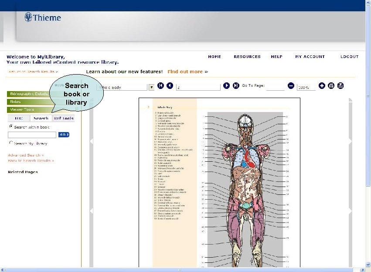Screen dimensions: 371x272
Task: Expand the Bibliographic Details panel
Action: pyautogui.click(x=29, y=94)
